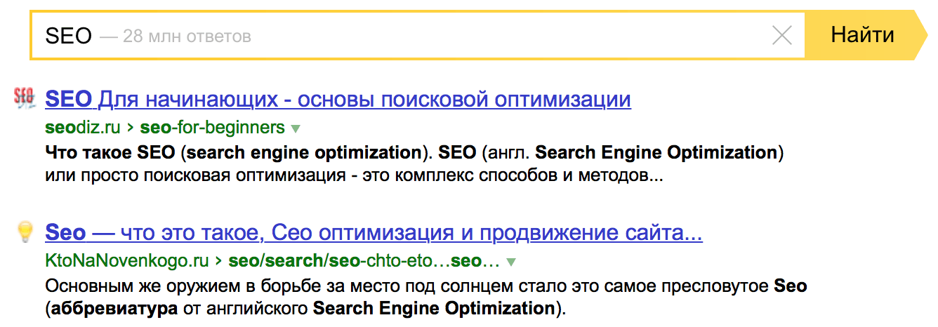938x327 pixels.
Task: Open "Seo — что это такое" result title
Action: 374,232
